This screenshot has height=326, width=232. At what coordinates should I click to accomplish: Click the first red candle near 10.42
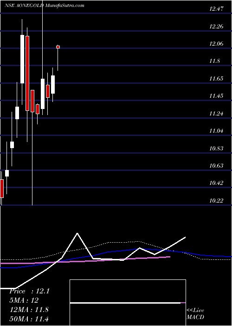[2, 189]
